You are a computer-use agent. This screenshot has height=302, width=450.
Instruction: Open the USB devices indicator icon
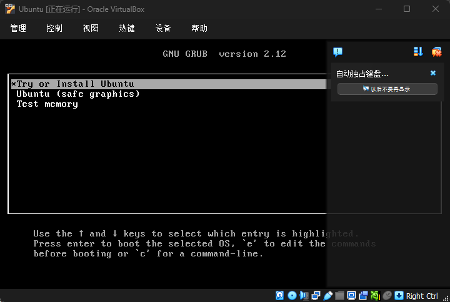tap(327, 296)
